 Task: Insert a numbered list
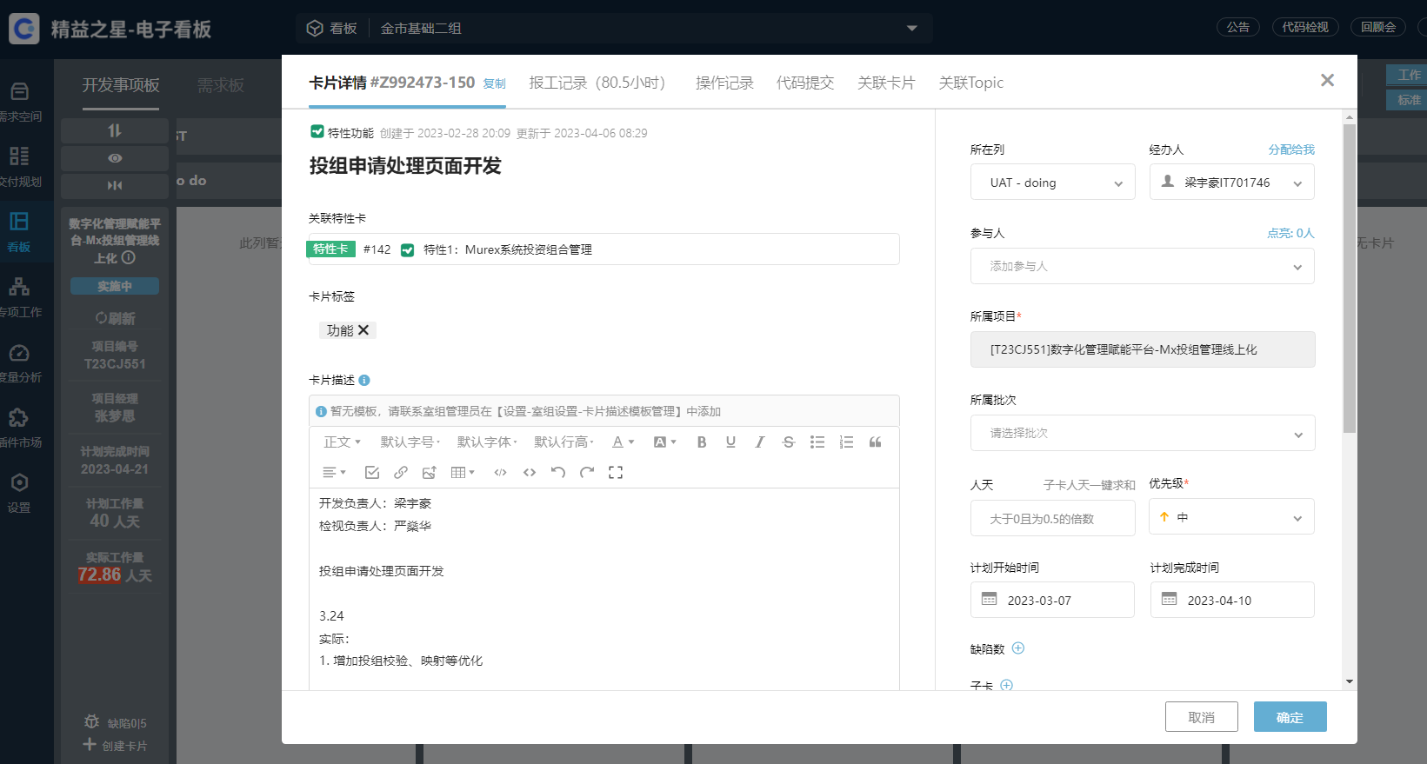(x=846, y=442)
